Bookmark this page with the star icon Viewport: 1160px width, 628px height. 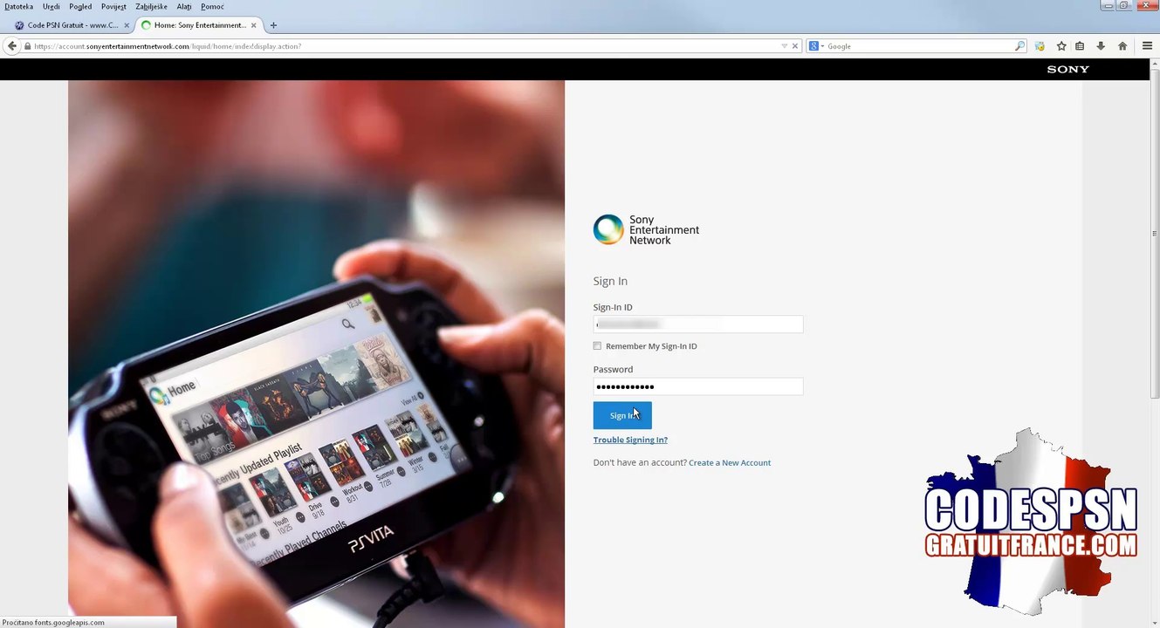coord(1061,46)
